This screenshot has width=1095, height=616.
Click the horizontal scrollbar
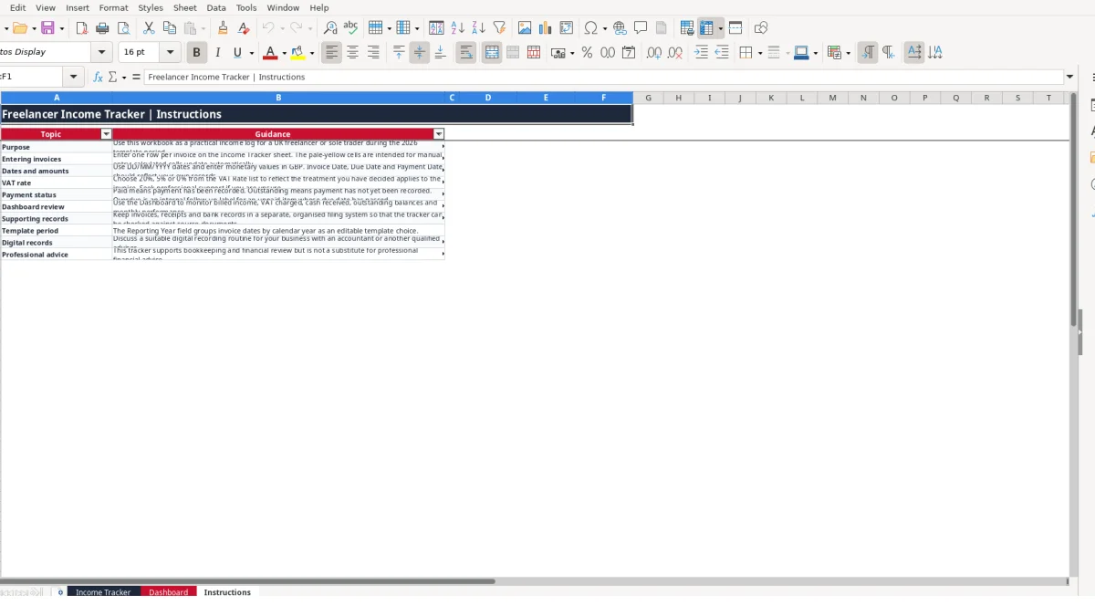coord(247,580)
